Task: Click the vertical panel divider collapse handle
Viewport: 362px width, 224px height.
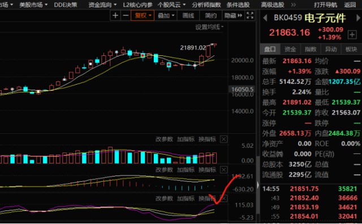Action: coord(258,185)
